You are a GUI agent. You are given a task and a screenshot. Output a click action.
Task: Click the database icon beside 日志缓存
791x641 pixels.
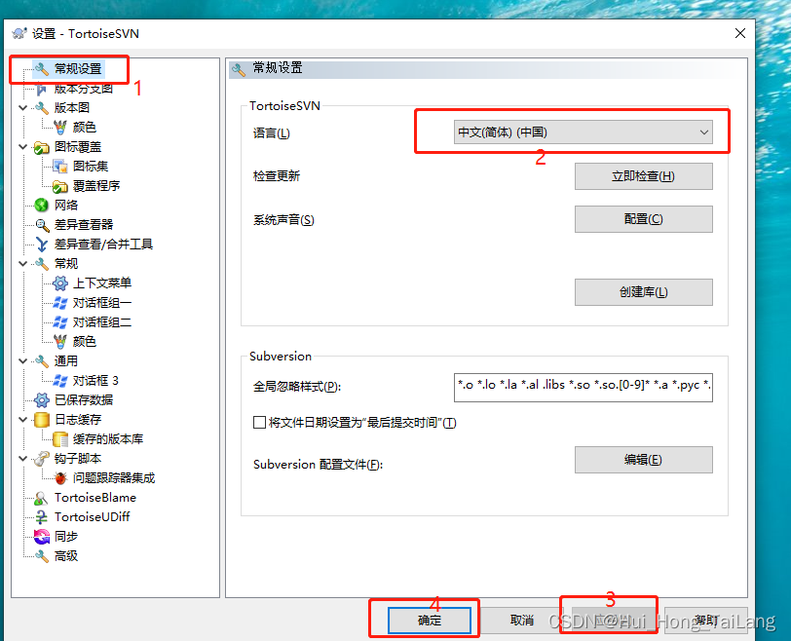(41, 420)
